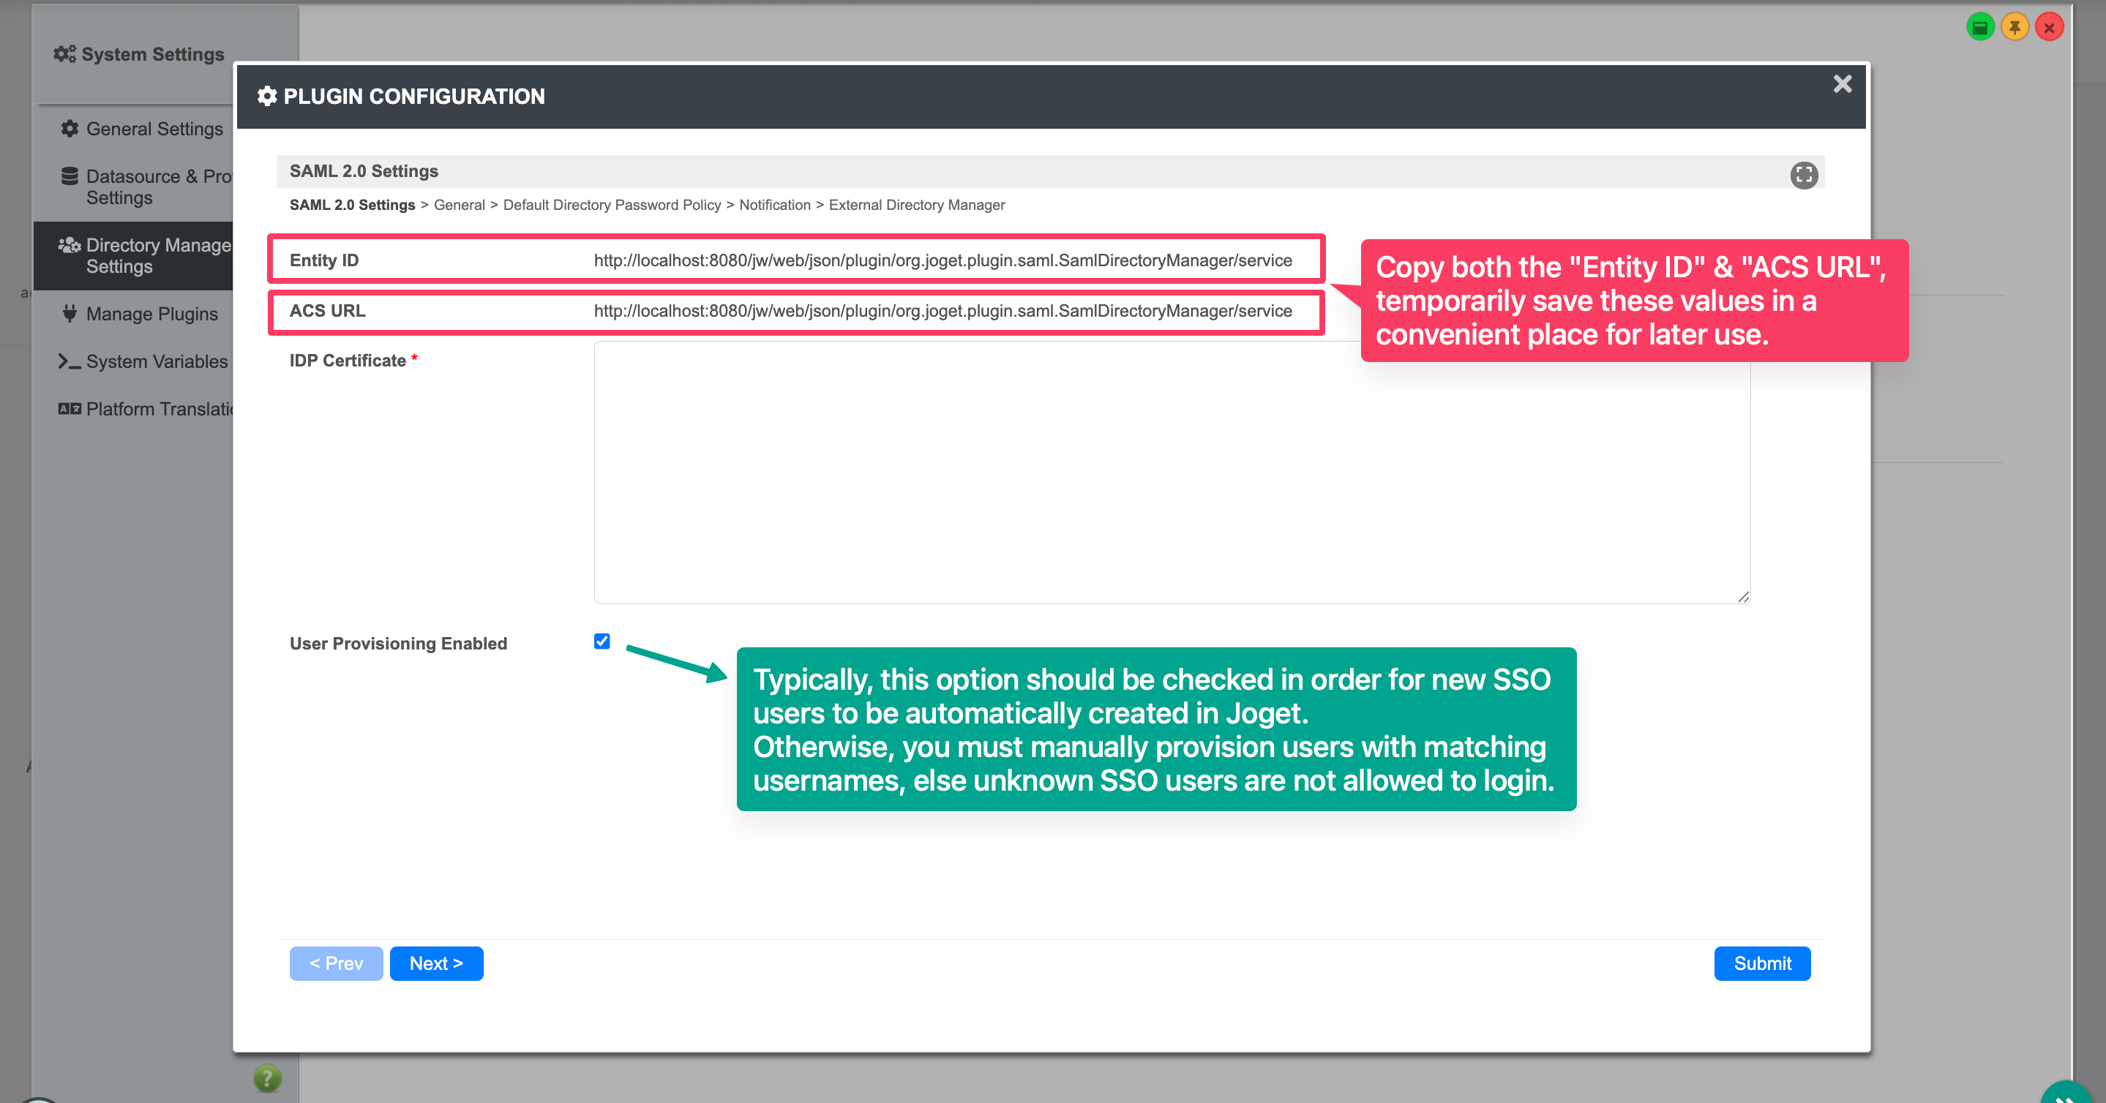Click the Manage Plugins plug icon
2106x1103 pixels.
(x=70, y=313)
